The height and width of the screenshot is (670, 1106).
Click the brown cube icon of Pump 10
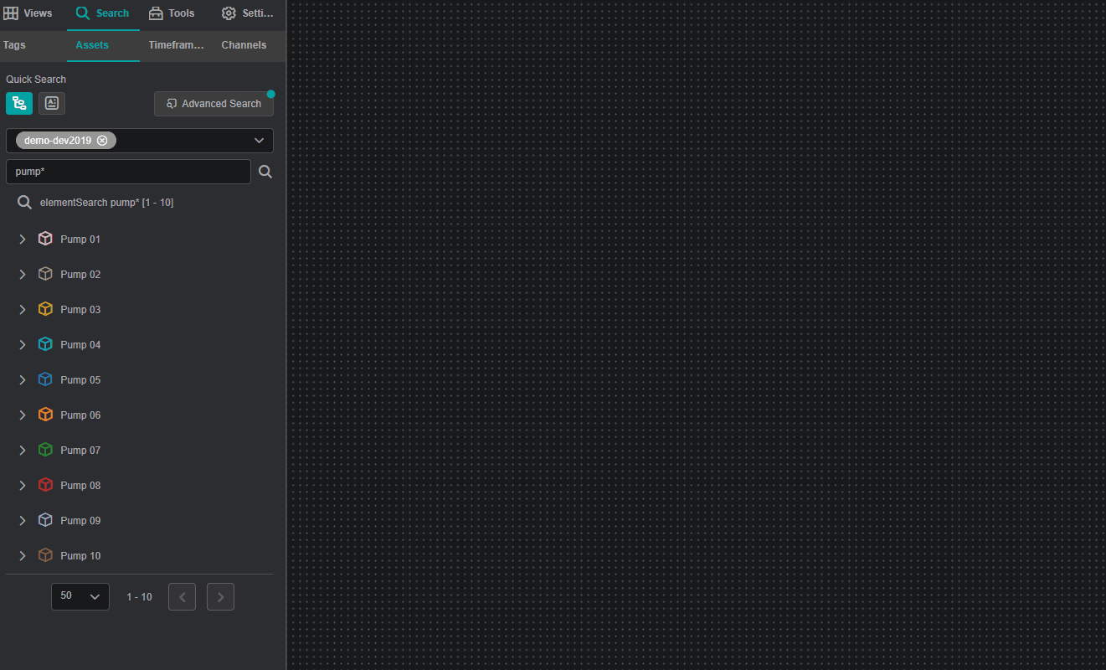click(x=46, y=555)
